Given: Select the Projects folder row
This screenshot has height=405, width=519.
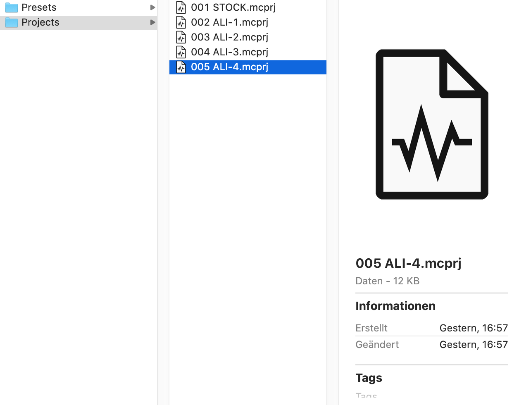Looking at the screenshot, I should [79, 22].
